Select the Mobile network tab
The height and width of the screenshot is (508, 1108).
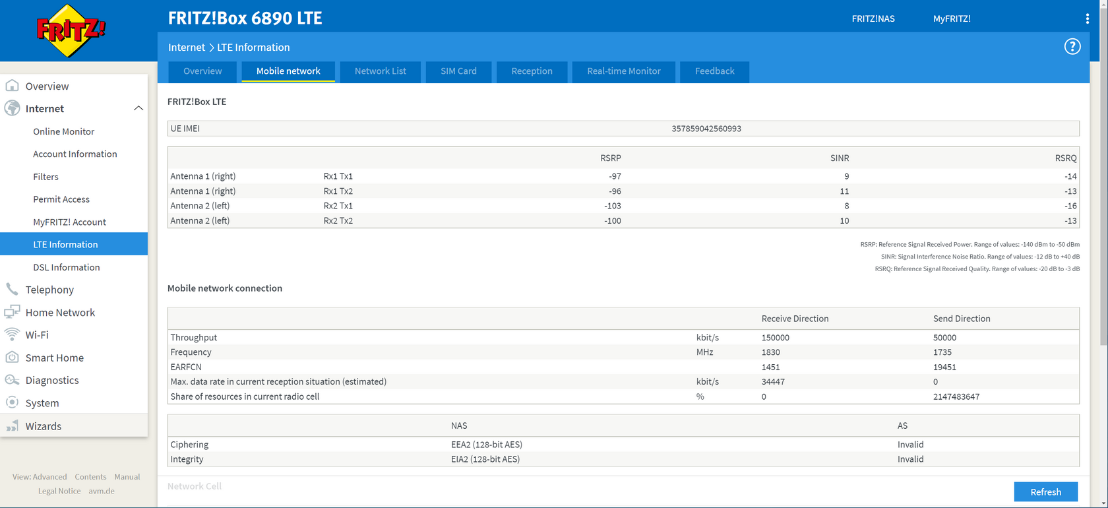[288, 71]
